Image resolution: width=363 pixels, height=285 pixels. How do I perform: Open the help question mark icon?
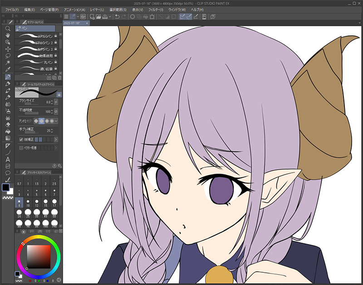click(213, 17)
